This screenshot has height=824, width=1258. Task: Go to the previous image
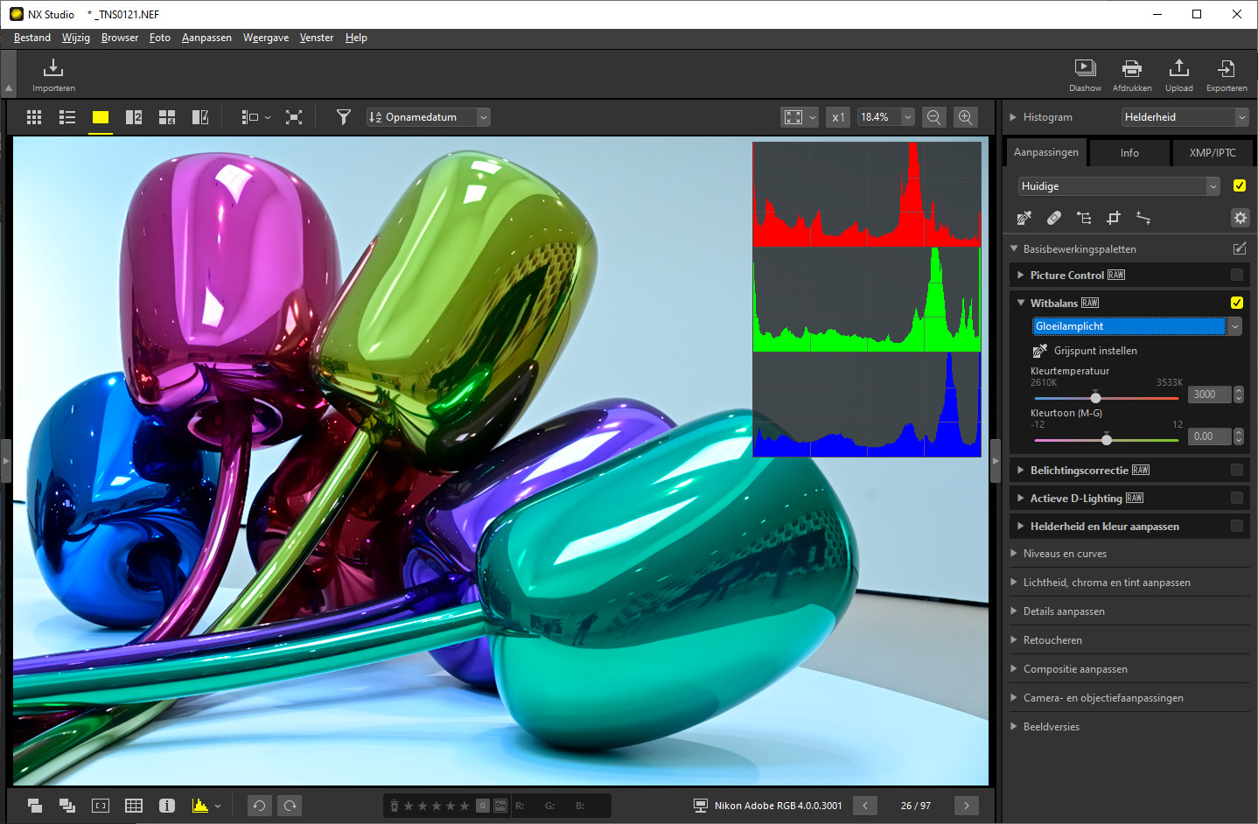pyautogui.click(x=864, y=806)
